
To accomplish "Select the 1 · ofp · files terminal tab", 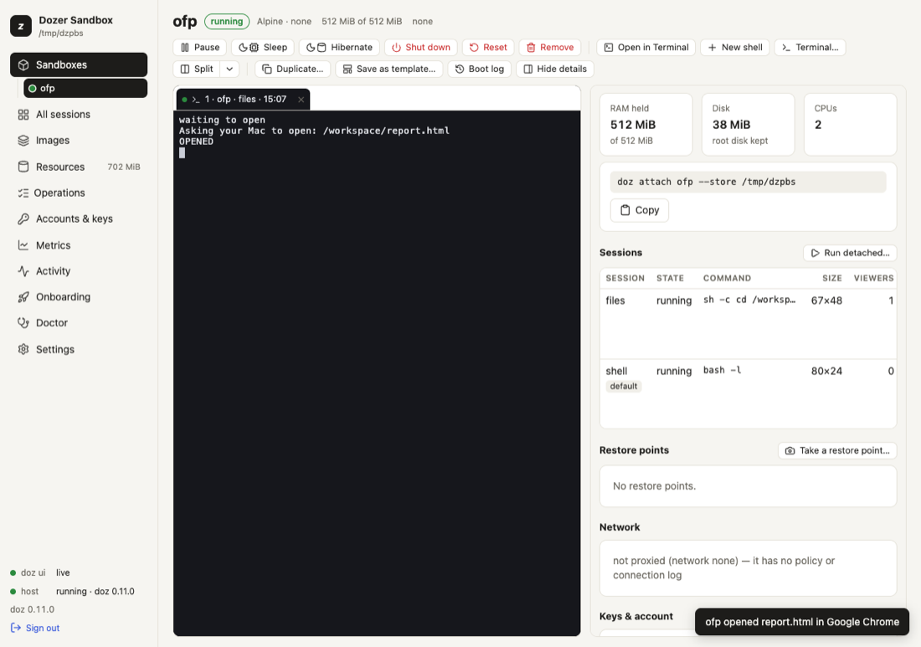I will 243,100.
